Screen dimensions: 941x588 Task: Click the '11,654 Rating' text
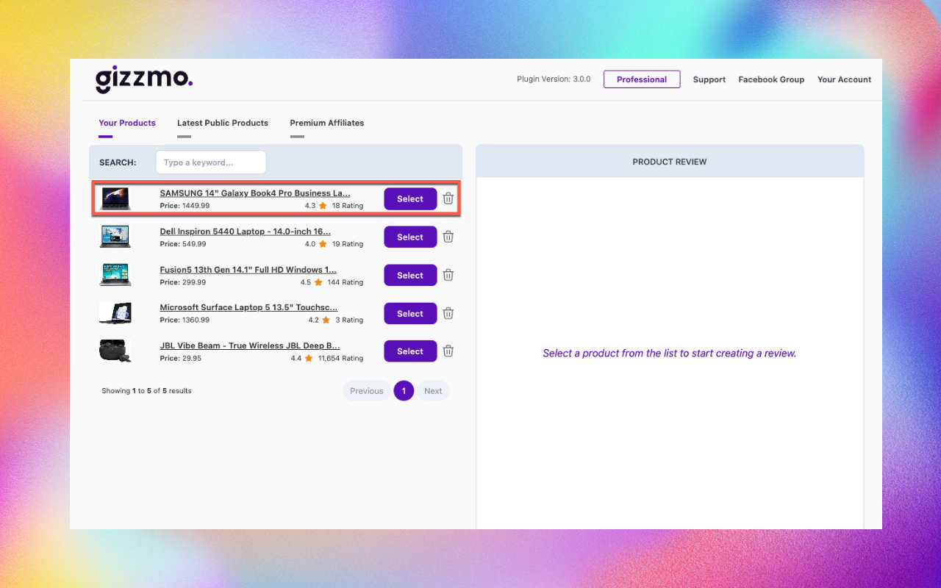point(340,359)
